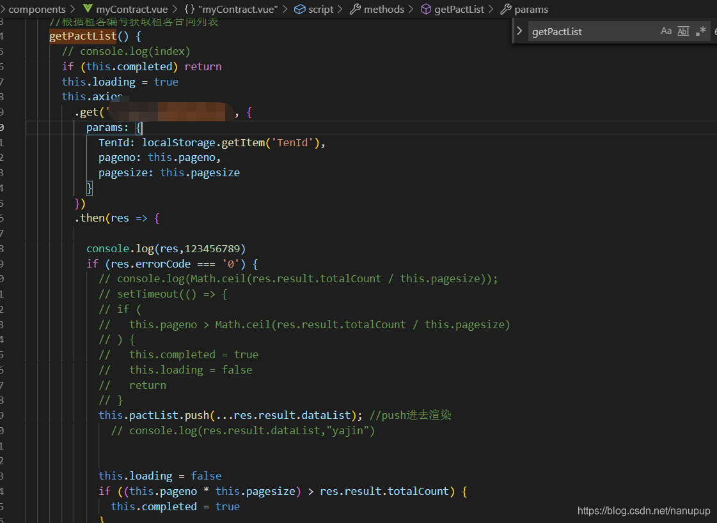
Task: Click res.result.totalCount in the if condition
Action: [384, 491]
